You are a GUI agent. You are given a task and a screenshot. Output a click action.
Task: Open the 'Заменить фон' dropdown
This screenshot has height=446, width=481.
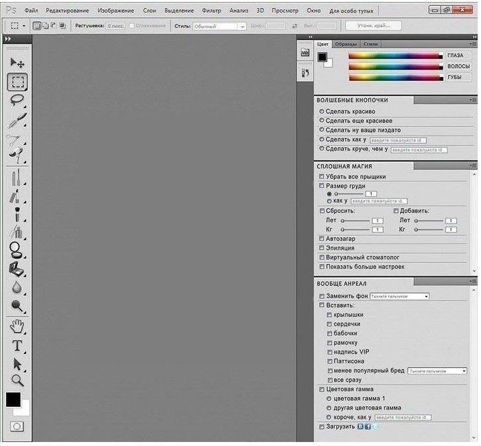(x=399, y=296)
